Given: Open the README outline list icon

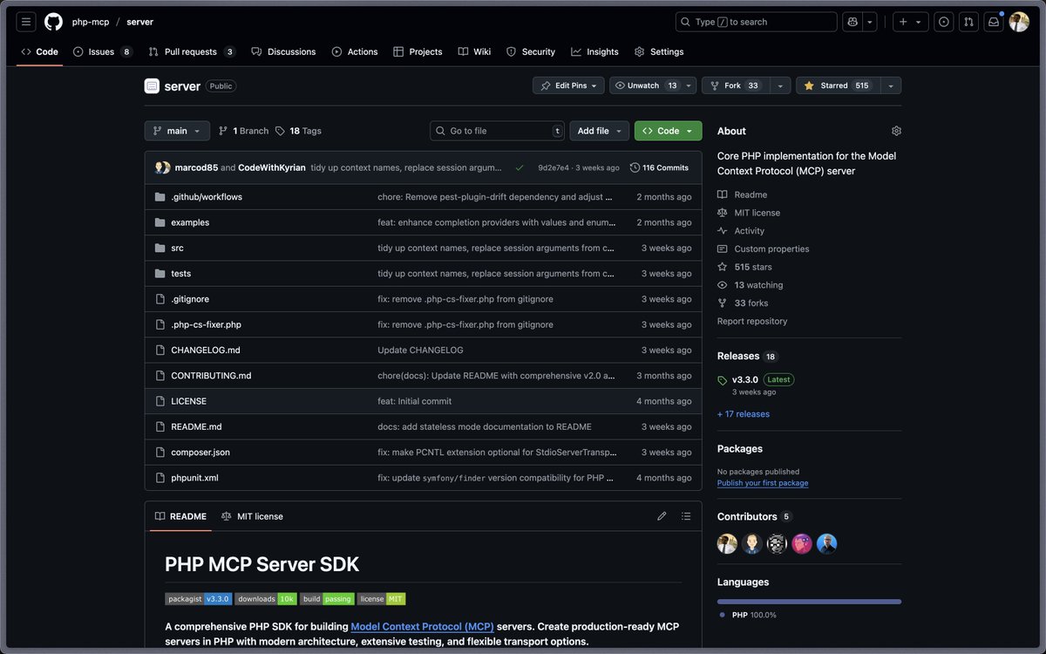Looking at the screenshot, I should point(686,516).
